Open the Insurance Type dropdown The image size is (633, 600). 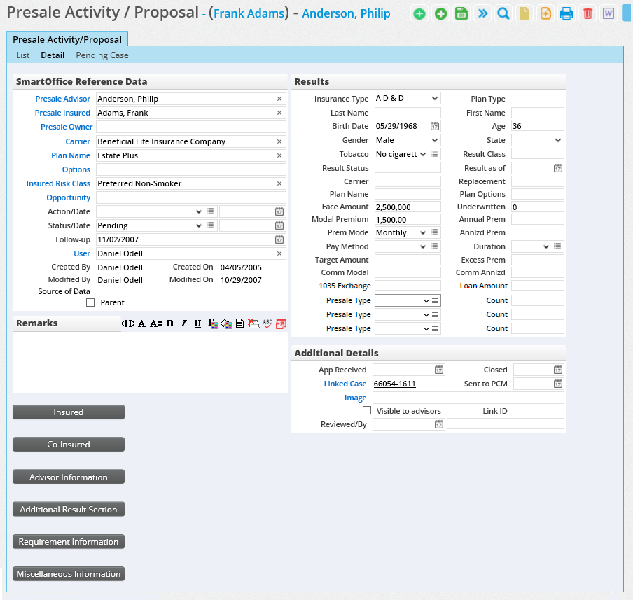[x=407, y=98]
